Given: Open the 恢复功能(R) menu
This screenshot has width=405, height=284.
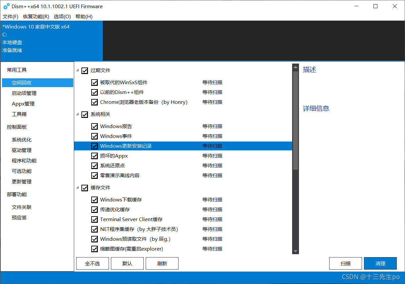Looking at the screenshot, I should tap(36, 16).
